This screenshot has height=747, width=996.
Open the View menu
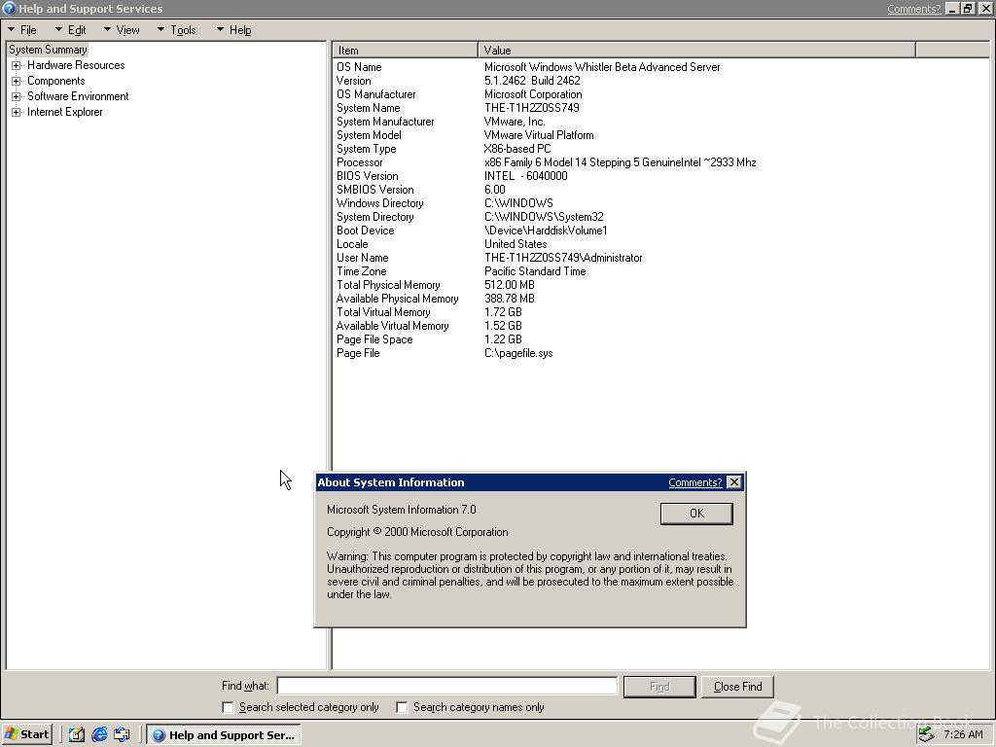point(122,30)
